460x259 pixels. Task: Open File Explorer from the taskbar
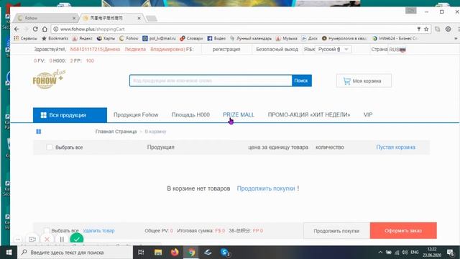(x=158, y=253)
